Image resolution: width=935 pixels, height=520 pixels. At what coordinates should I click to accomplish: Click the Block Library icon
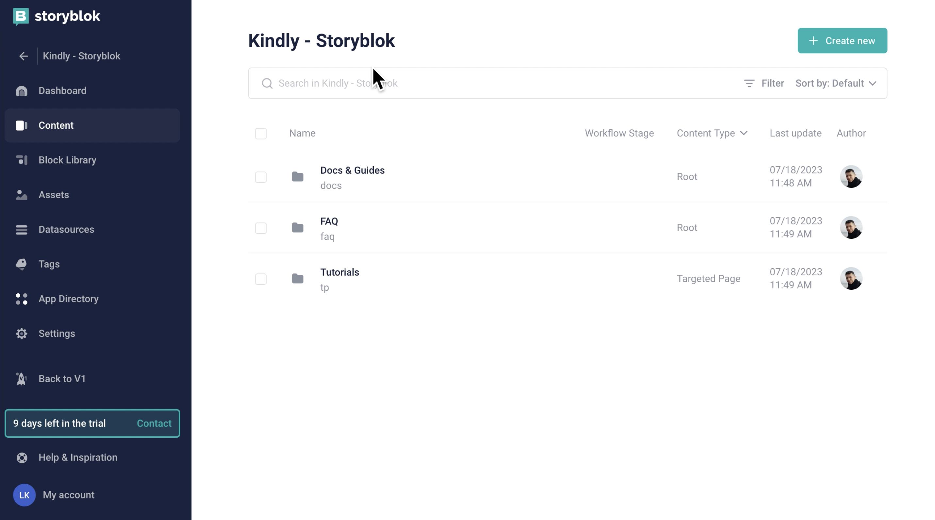(x=22, y=160)
